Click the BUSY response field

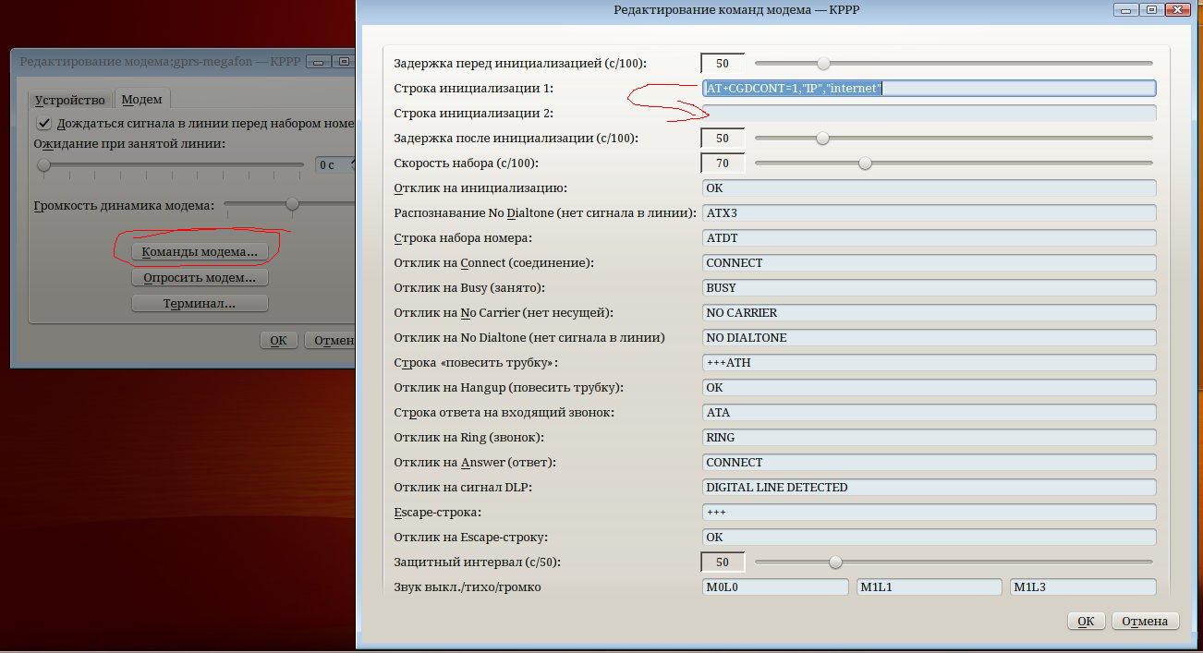(929, 288)
